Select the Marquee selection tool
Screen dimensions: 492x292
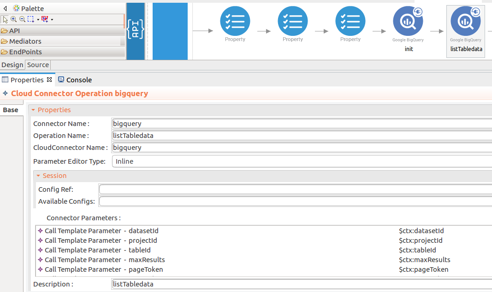pos(31,19)
